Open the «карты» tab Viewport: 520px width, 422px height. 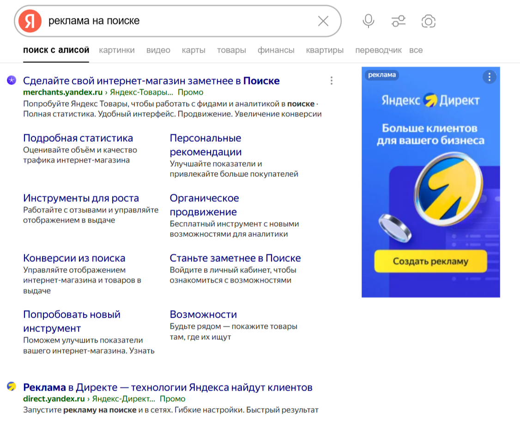click(193, 50)
